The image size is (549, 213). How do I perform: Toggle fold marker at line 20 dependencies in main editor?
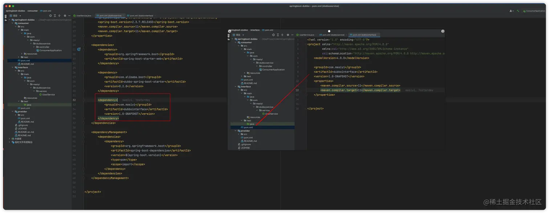coord(83,45)
